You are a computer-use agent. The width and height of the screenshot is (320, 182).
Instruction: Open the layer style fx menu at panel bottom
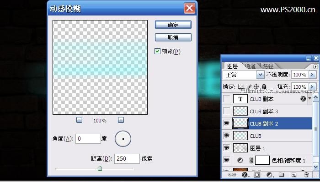(245, 175)
